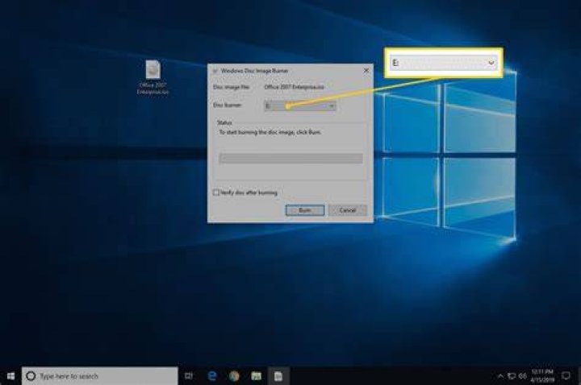Enable Verify disc after burning checkbox
This screenshot has width=581, height=385.
coord(216,192)
